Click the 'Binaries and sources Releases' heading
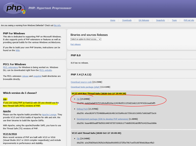This screenshot has width=196, height=146. tap(89, 35)
